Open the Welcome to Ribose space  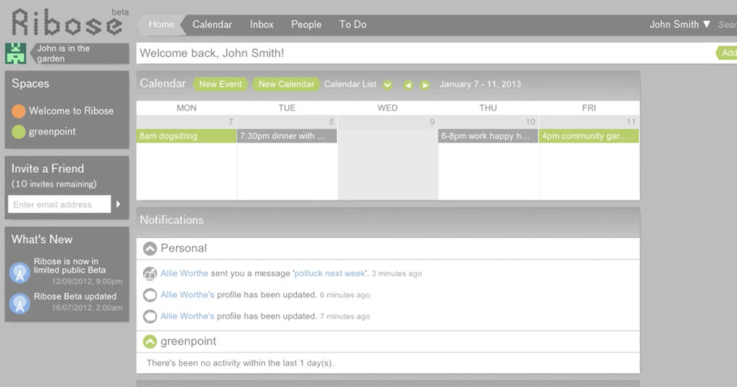tap(71, 111)
